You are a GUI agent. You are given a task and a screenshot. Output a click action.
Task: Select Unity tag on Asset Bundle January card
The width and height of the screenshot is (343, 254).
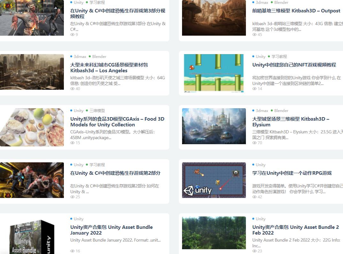[x=78, y=219]
